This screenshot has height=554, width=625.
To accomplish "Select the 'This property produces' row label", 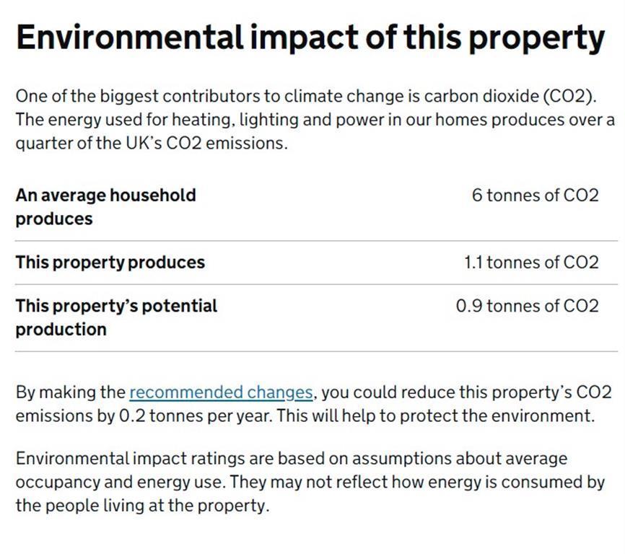I will (x=110, y=263).
